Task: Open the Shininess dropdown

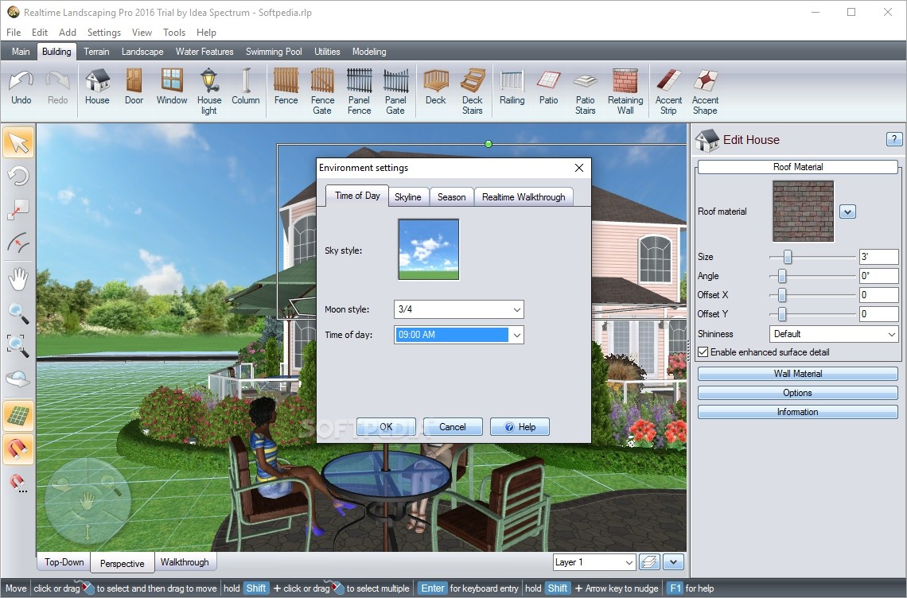Action: [834, 334]
